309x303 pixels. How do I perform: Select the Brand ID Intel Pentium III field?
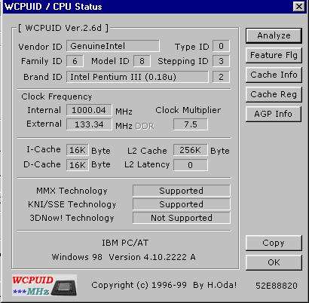[137, 77]
